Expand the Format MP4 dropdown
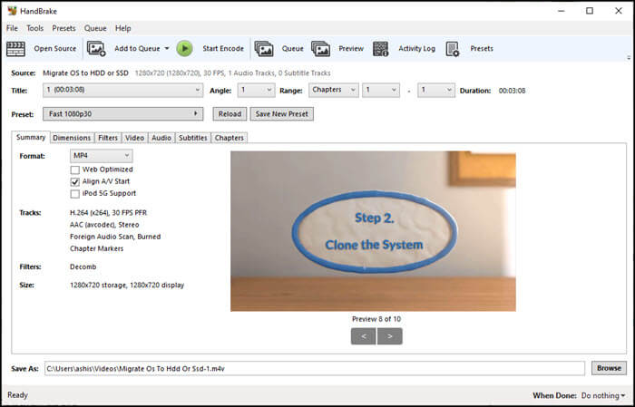 click(x=101, y=156)
